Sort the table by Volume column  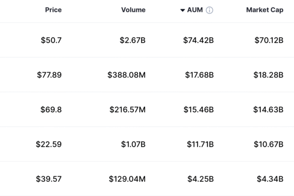click(133, 10)
